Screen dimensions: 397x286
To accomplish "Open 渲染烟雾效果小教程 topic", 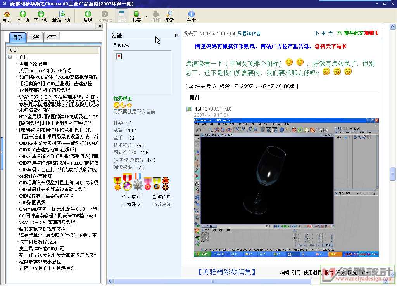I will [x=40, y=262].
